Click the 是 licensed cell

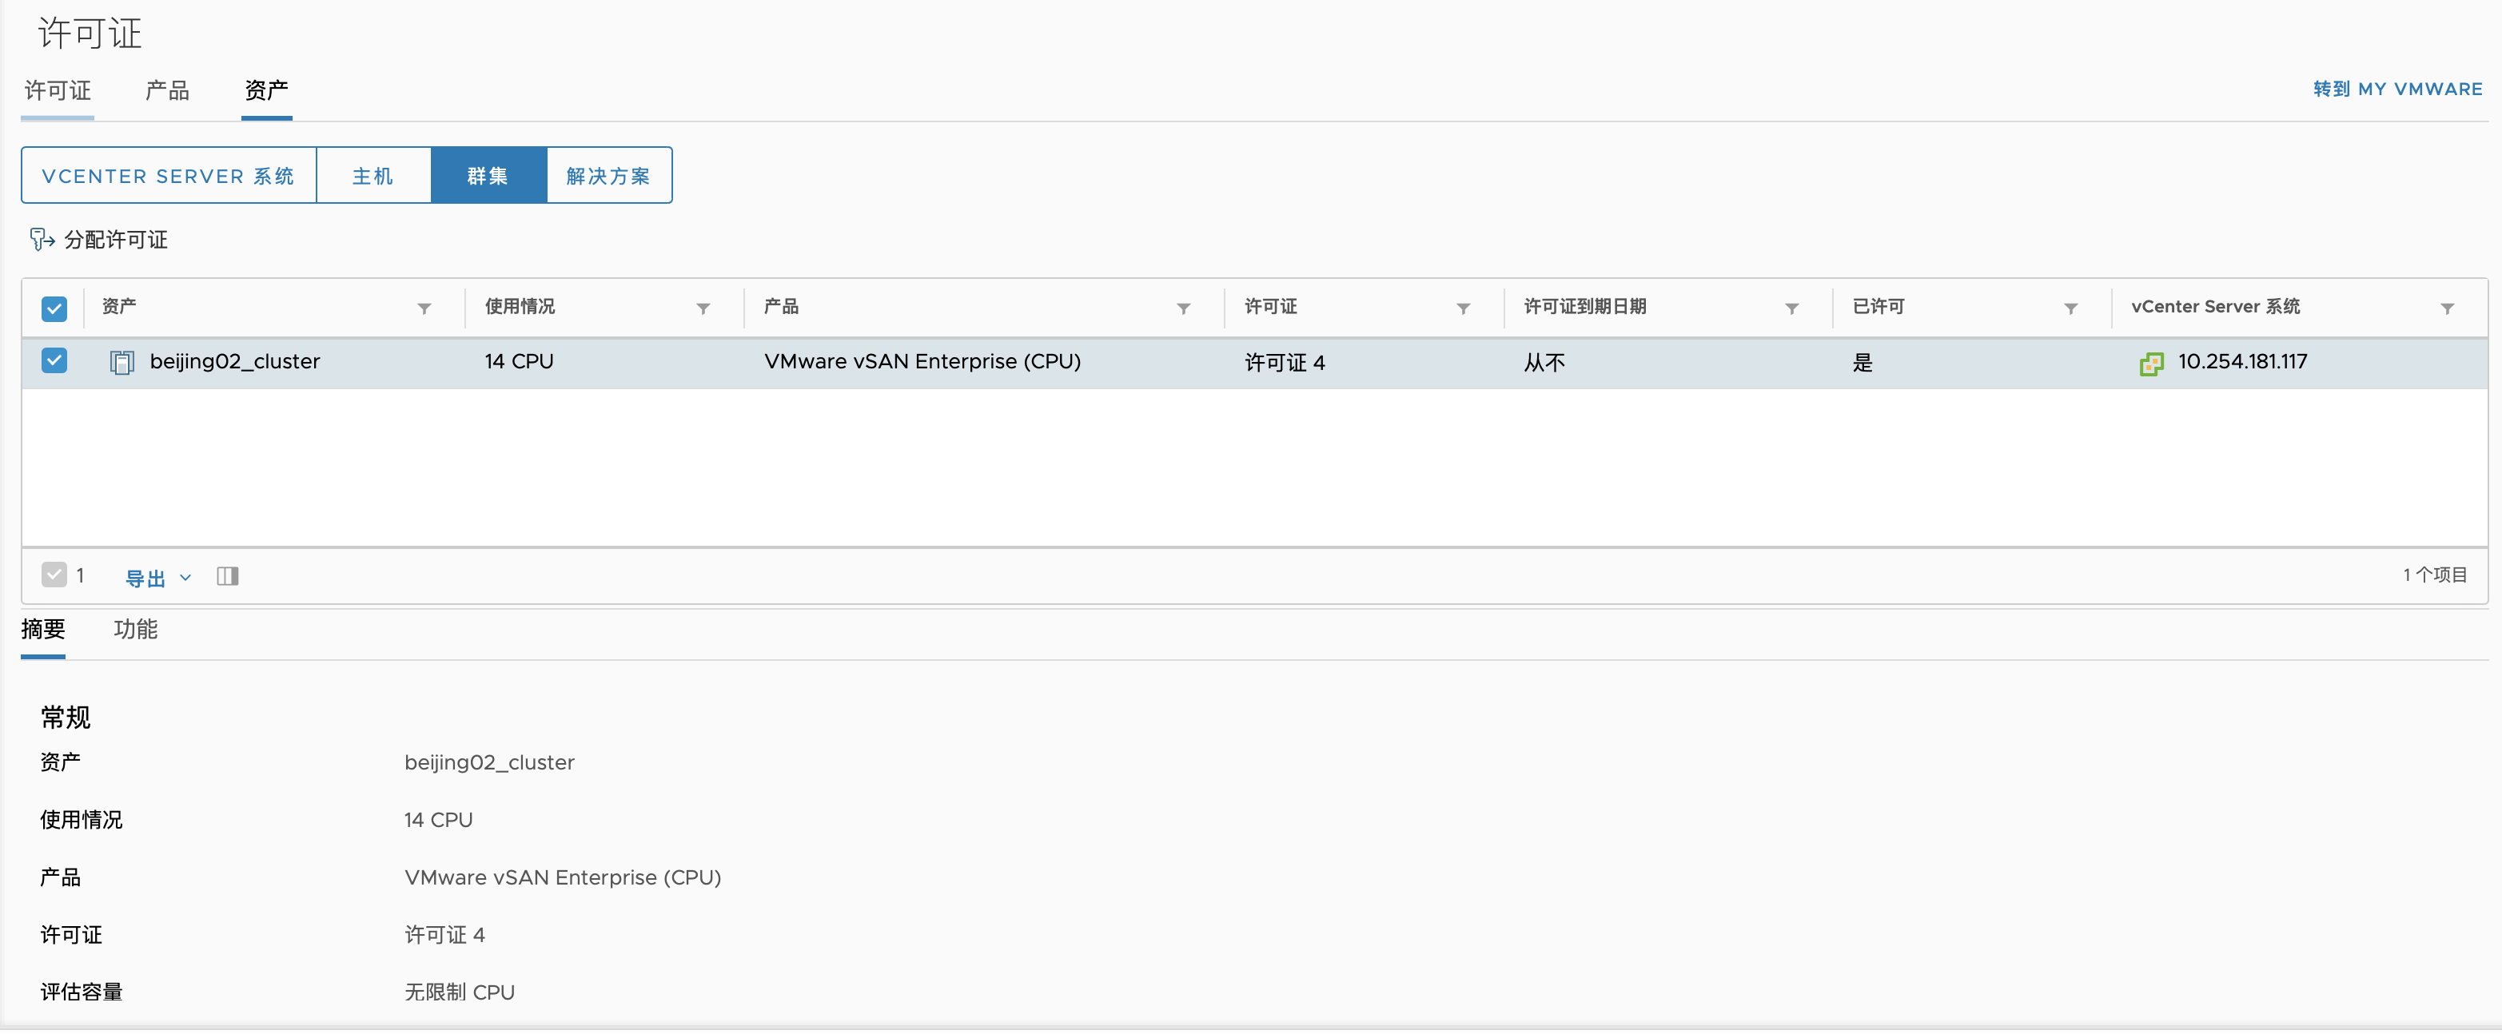pyautogui.click(x=1862, y=363)
